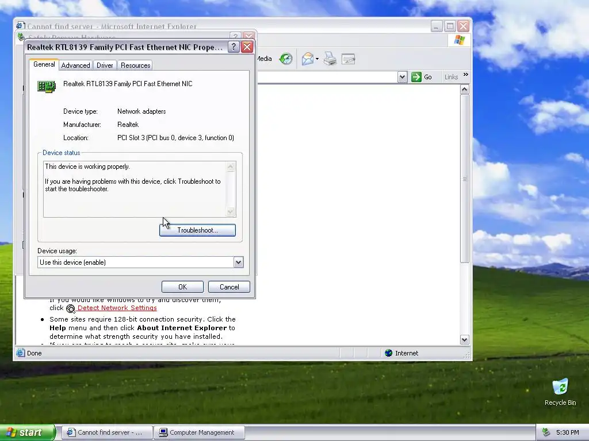
Task: Click the Device status scroll up arrow
Action: (231, 167)
